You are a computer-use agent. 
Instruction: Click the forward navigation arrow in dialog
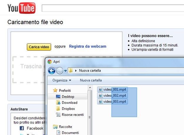(60, 71)
